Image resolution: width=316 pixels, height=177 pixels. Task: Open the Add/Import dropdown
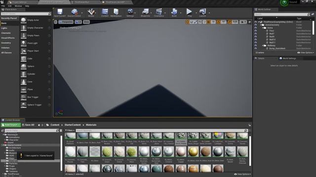(11, 125)
